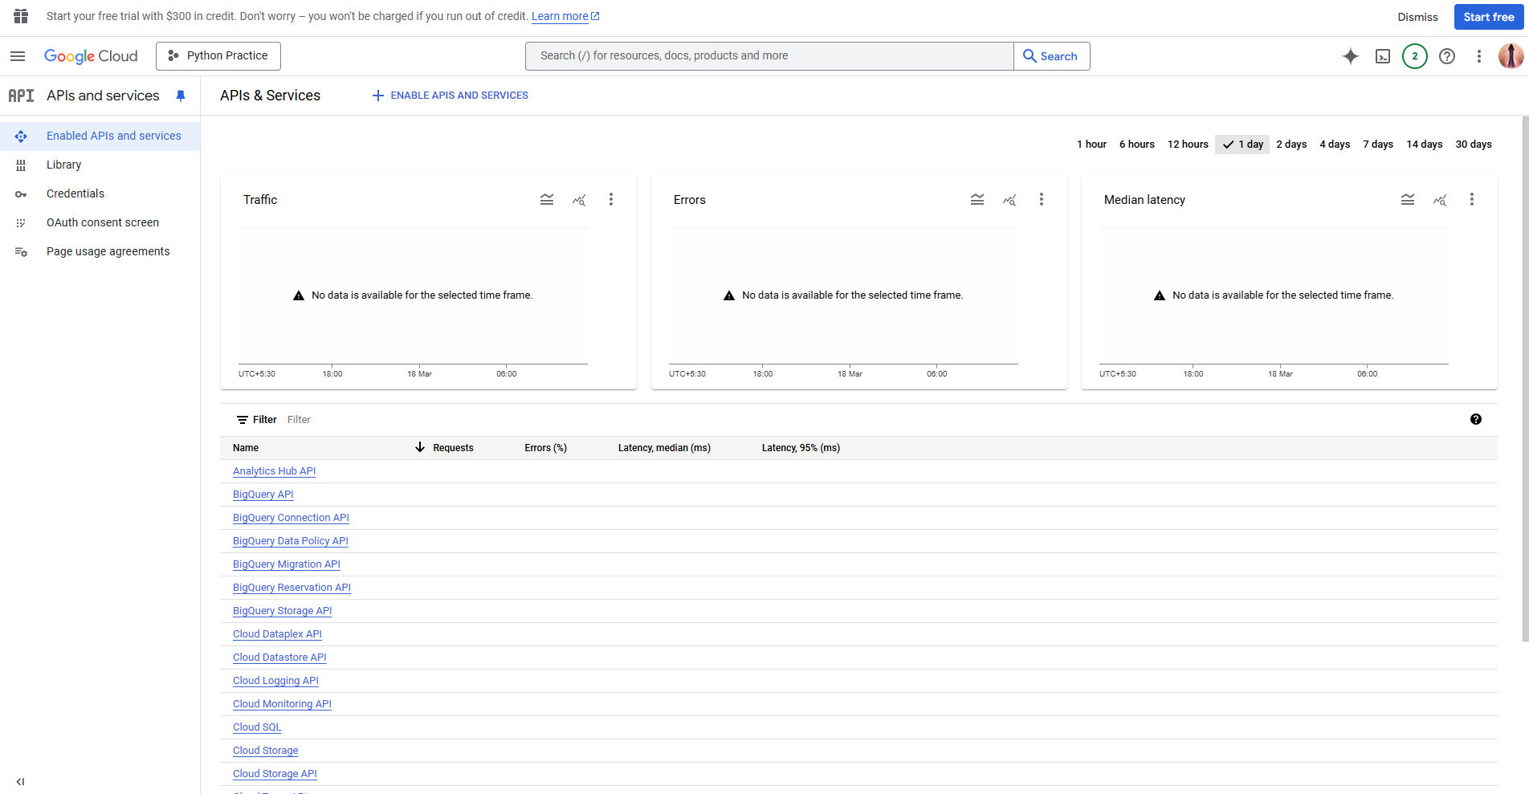This screenshot has width=1529, height=794.
Task: Explore the Traffic chart in Metrics Explorer
Action: tap(579, 199)
